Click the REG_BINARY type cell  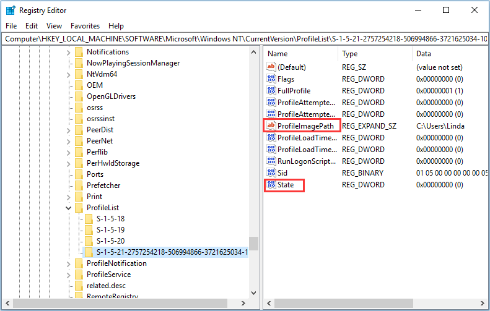click(362, 173)
